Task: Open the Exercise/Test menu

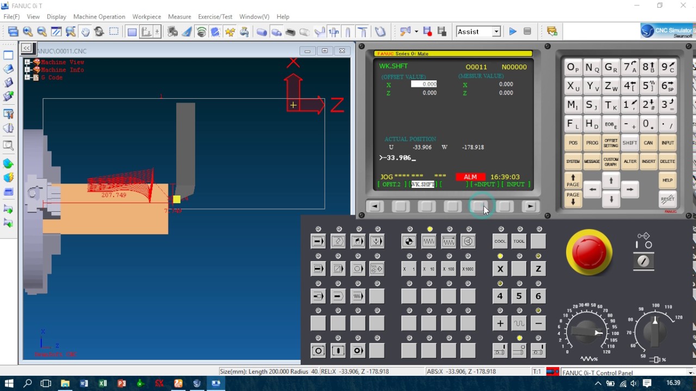Action: pyautogui.click(x=215, y=17)
